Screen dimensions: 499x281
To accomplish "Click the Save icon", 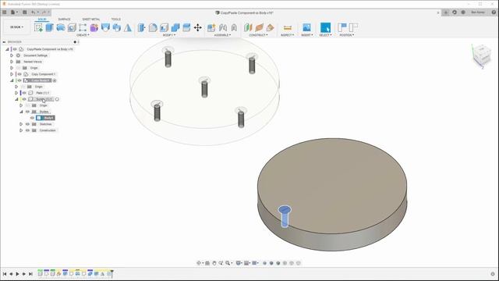I will click(24, 12).
